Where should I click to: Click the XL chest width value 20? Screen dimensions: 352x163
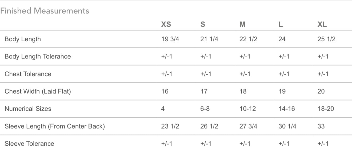(x=321, y=92)
